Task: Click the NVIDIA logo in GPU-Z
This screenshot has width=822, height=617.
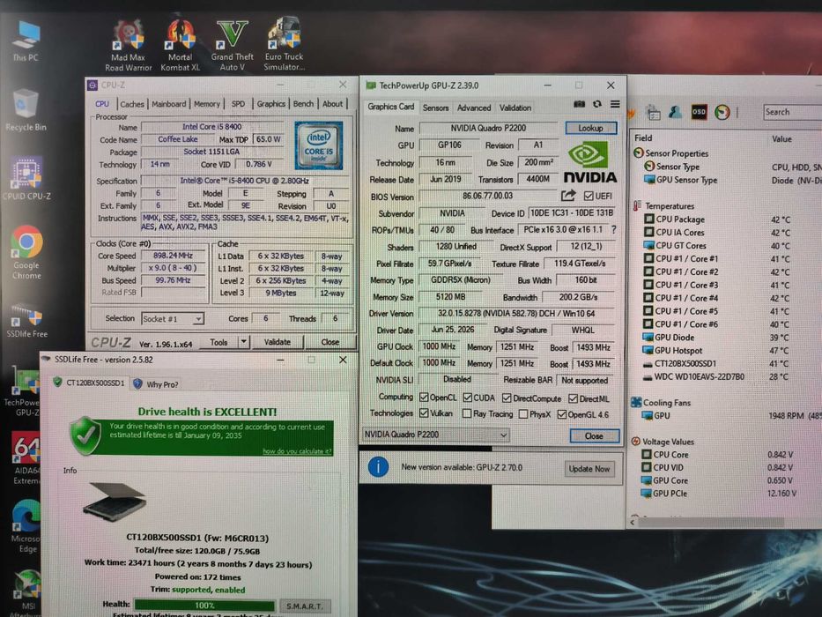Action: 589,163
